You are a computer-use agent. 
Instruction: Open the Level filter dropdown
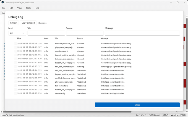17,33
